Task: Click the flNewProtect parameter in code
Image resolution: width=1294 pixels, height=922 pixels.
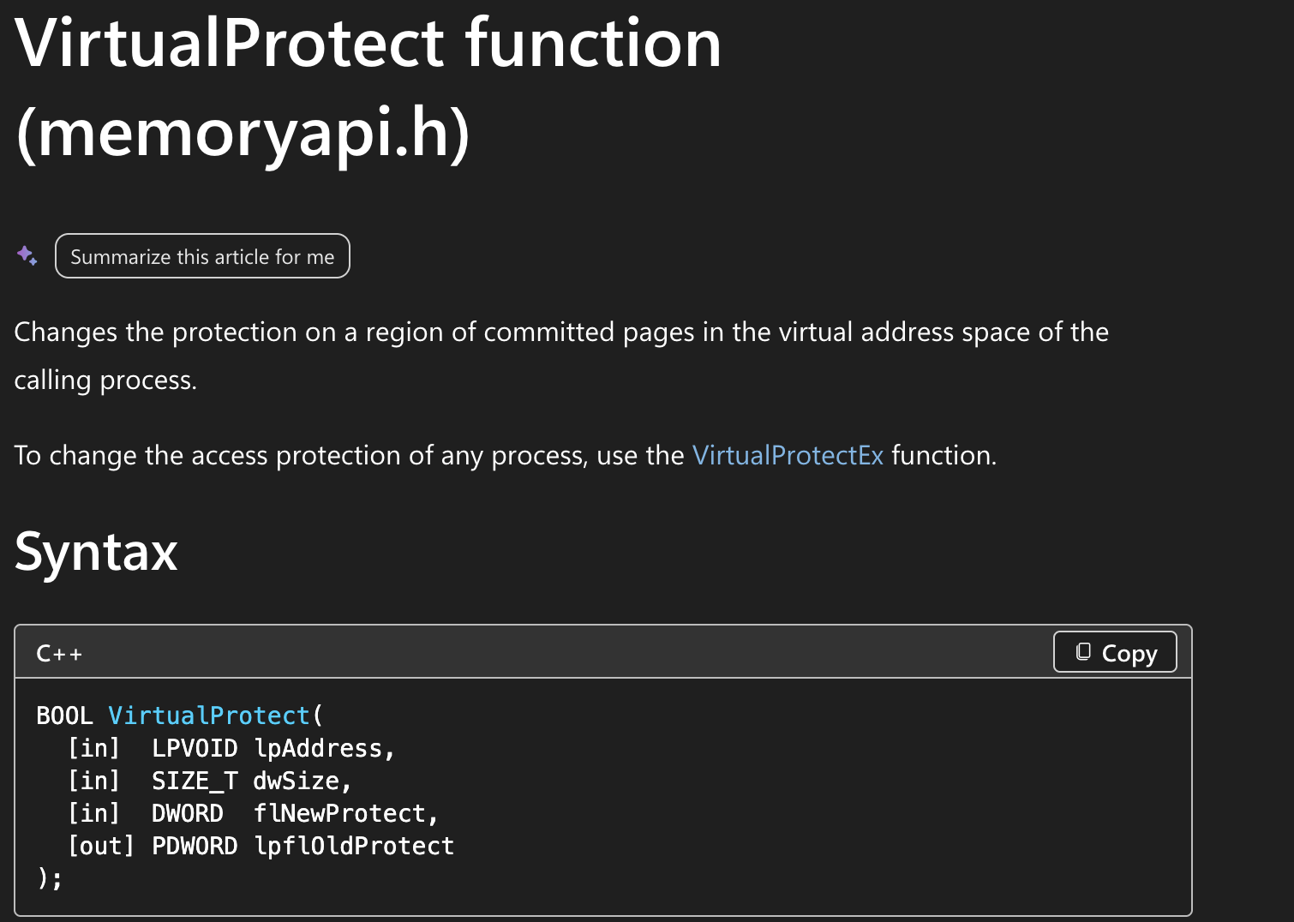Action: pos(339,813)
